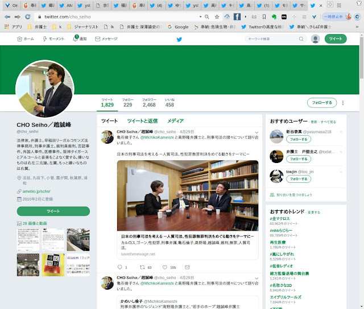Open the 緒方監督退場の舞台裏 trend
The height and width of the screenshot is (309, 364).
[x=289, y=273]
